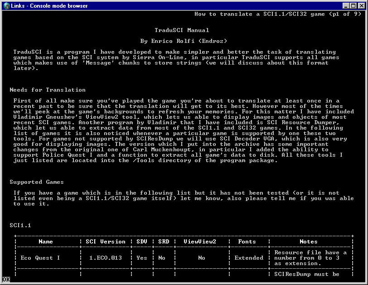This screenshot has width=368, height=285.
Task: Click the partial note 'SCIResDump must be'
Action: click(x=307, y=274)
